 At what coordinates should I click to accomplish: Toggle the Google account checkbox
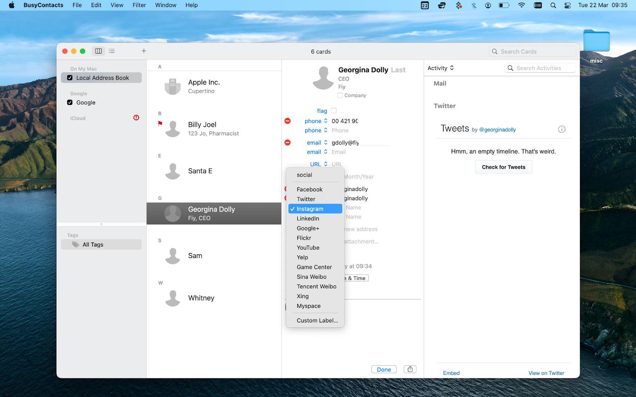tap(70, 102)
